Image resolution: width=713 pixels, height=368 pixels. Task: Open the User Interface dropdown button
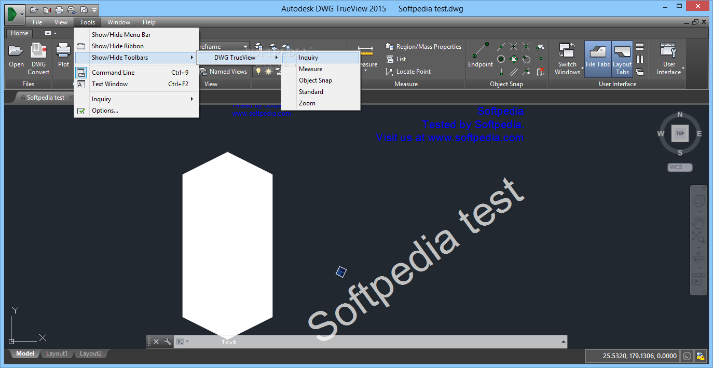point(669,59)
